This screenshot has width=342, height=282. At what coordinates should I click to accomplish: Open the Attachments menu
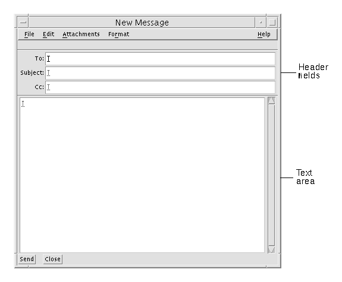pos(81,34)
